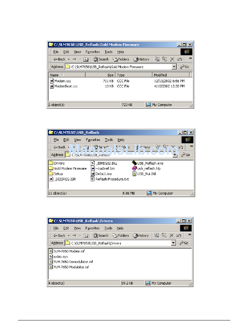The height and width of the screenshot is (327, 243).
Task: Open Reflash Procedure.txt file
Action: 110,179
